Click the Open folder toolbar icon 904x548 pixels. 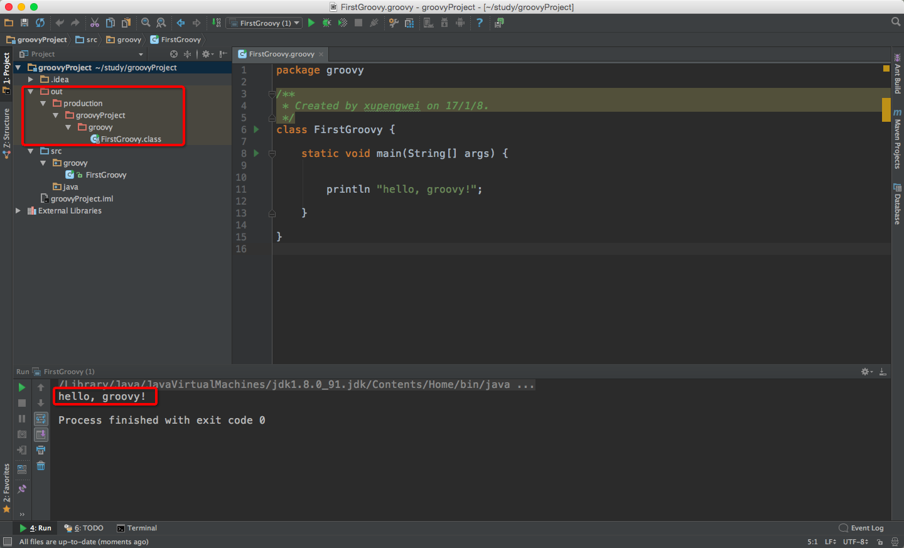click(8, 23)
